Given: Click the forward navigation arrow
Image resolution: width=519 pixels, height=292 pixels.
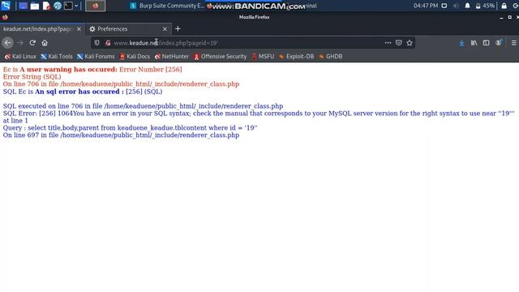Looking at the screenshot, I should point(20,43).
